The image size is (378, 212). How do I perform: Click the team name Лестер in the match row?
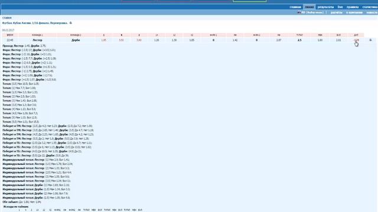pyautogui.click(x=37, y=40)
